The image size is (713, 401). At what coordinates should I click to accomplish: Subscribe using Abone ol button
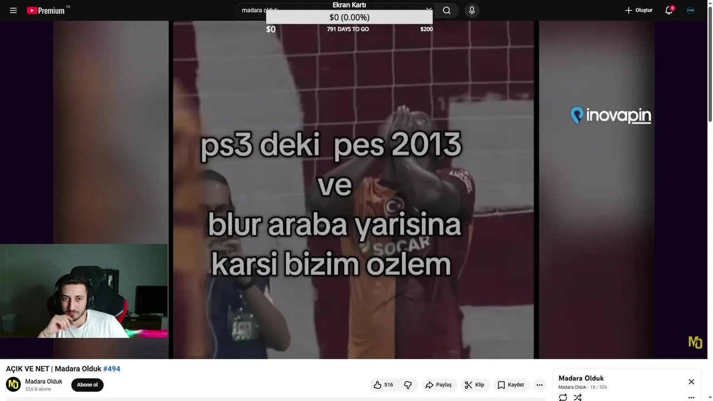coord(87,385)
